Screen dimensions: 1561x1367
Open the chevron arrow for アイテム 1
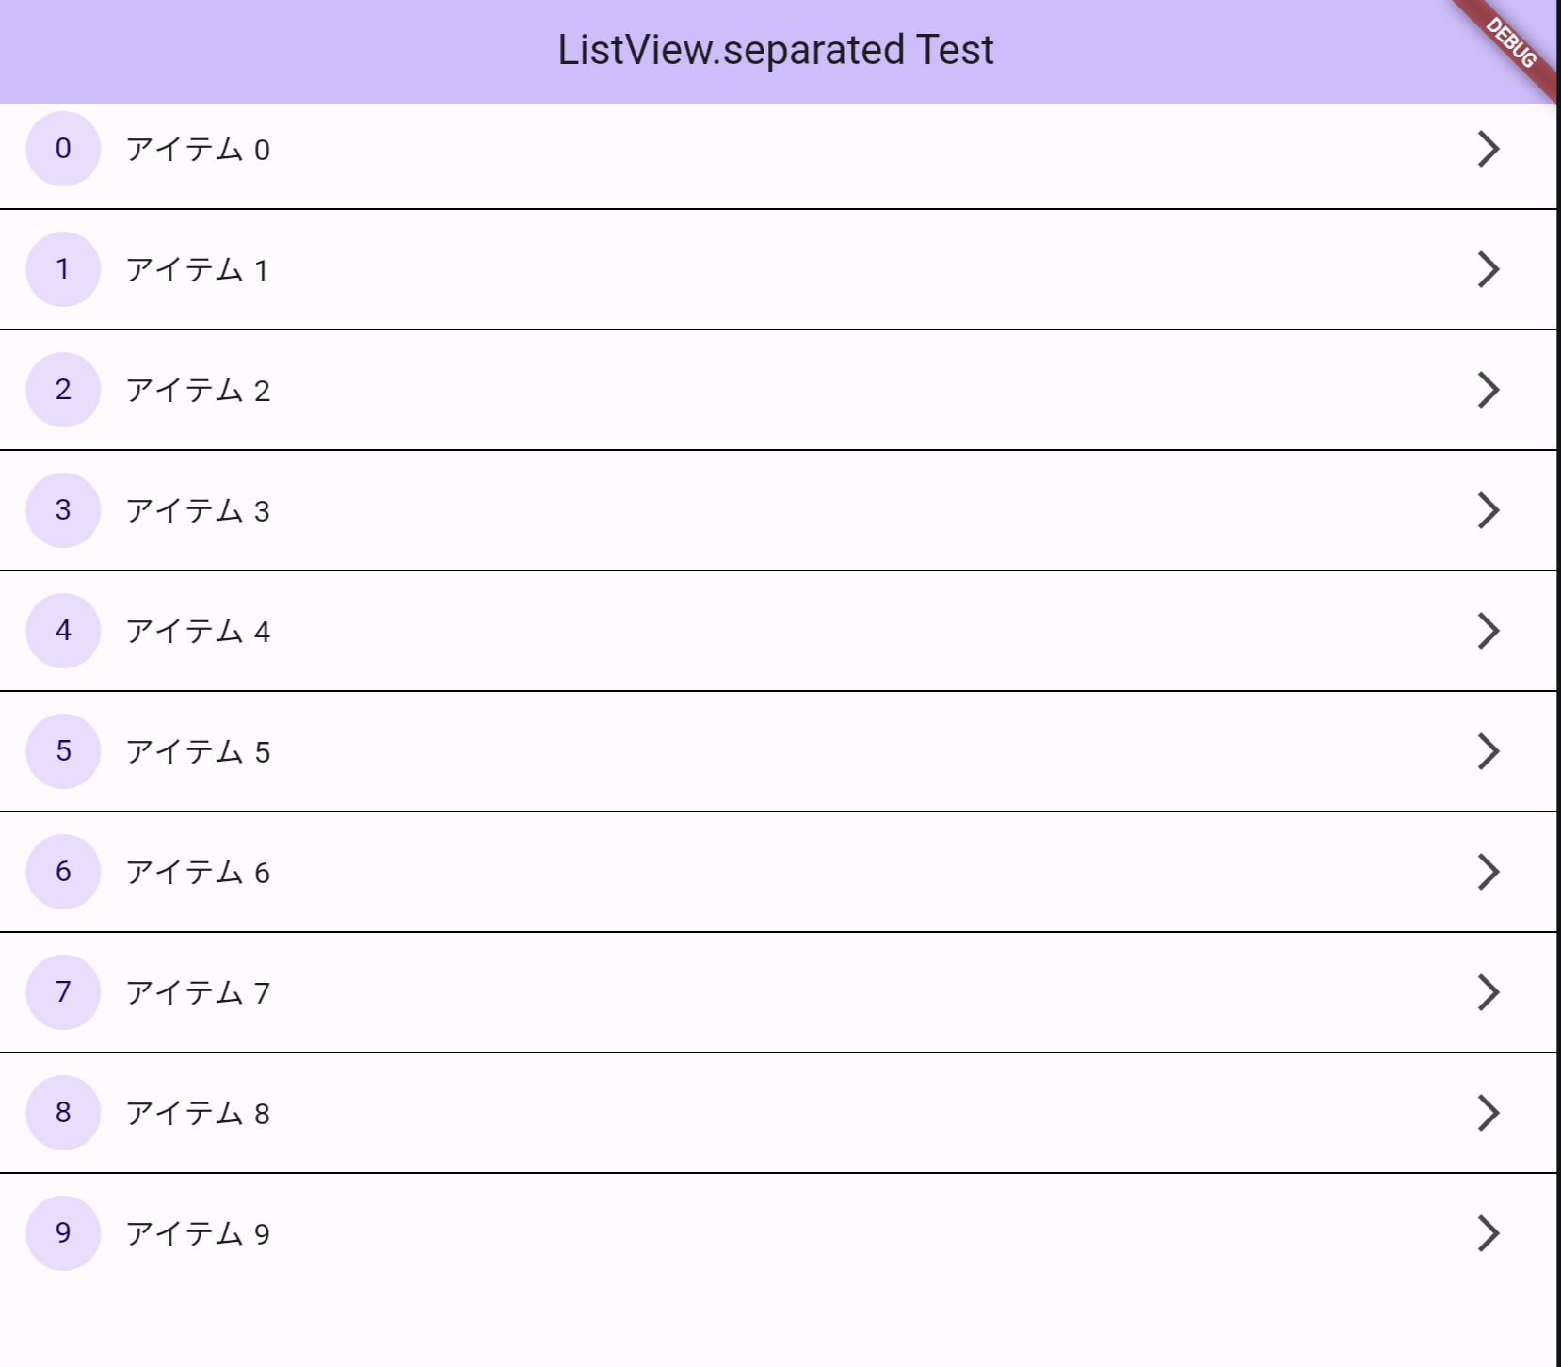click(x=1489, y=269)
